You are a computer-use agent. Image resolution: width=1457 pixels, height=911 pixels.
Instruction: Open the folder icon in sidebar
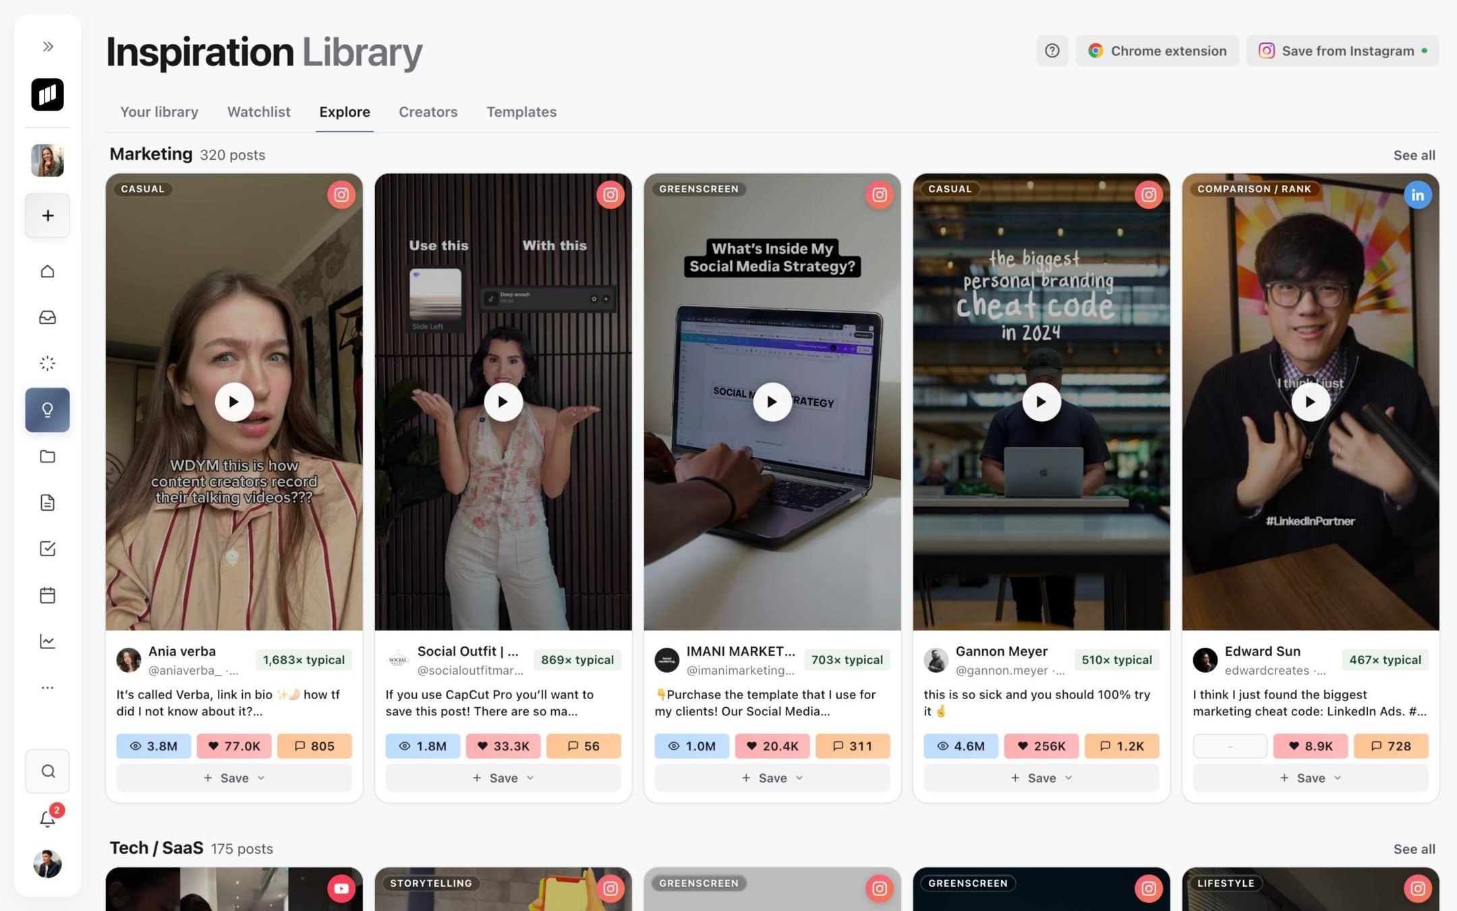(x=47, y=456)
